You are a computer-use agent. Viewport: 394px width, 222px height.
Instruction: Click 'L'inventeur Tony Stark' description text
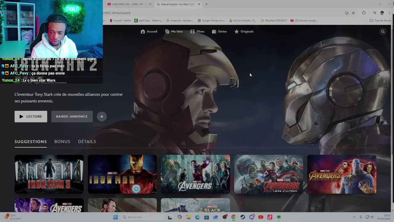[x=69, y=98]
